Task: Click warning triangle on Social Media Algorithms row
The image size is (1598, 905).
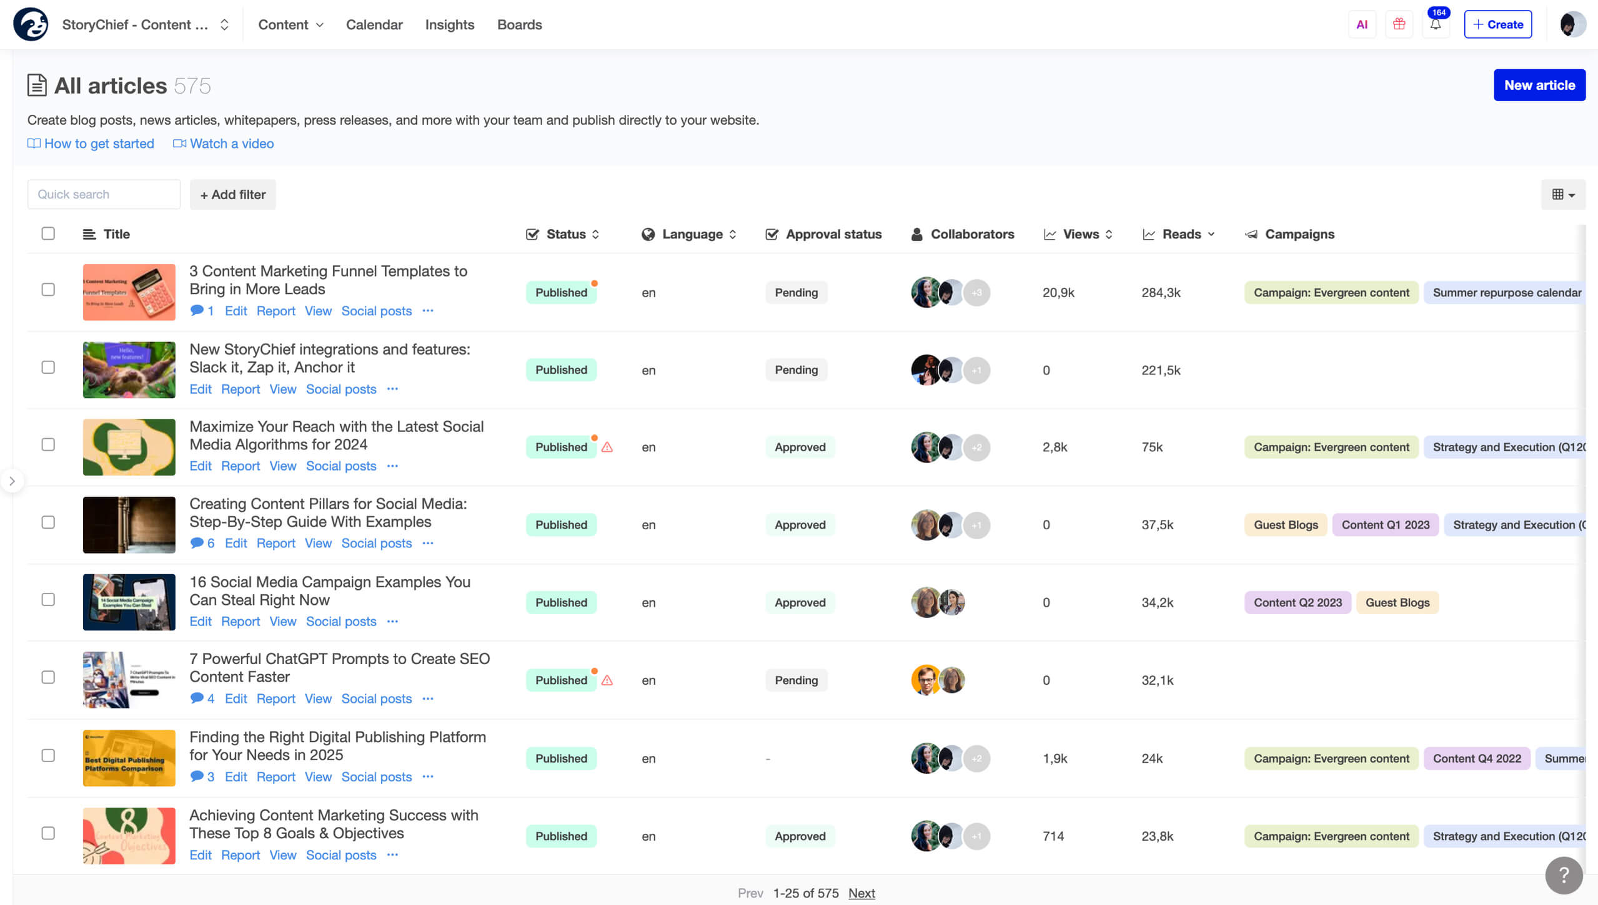Action: [607, 447]
